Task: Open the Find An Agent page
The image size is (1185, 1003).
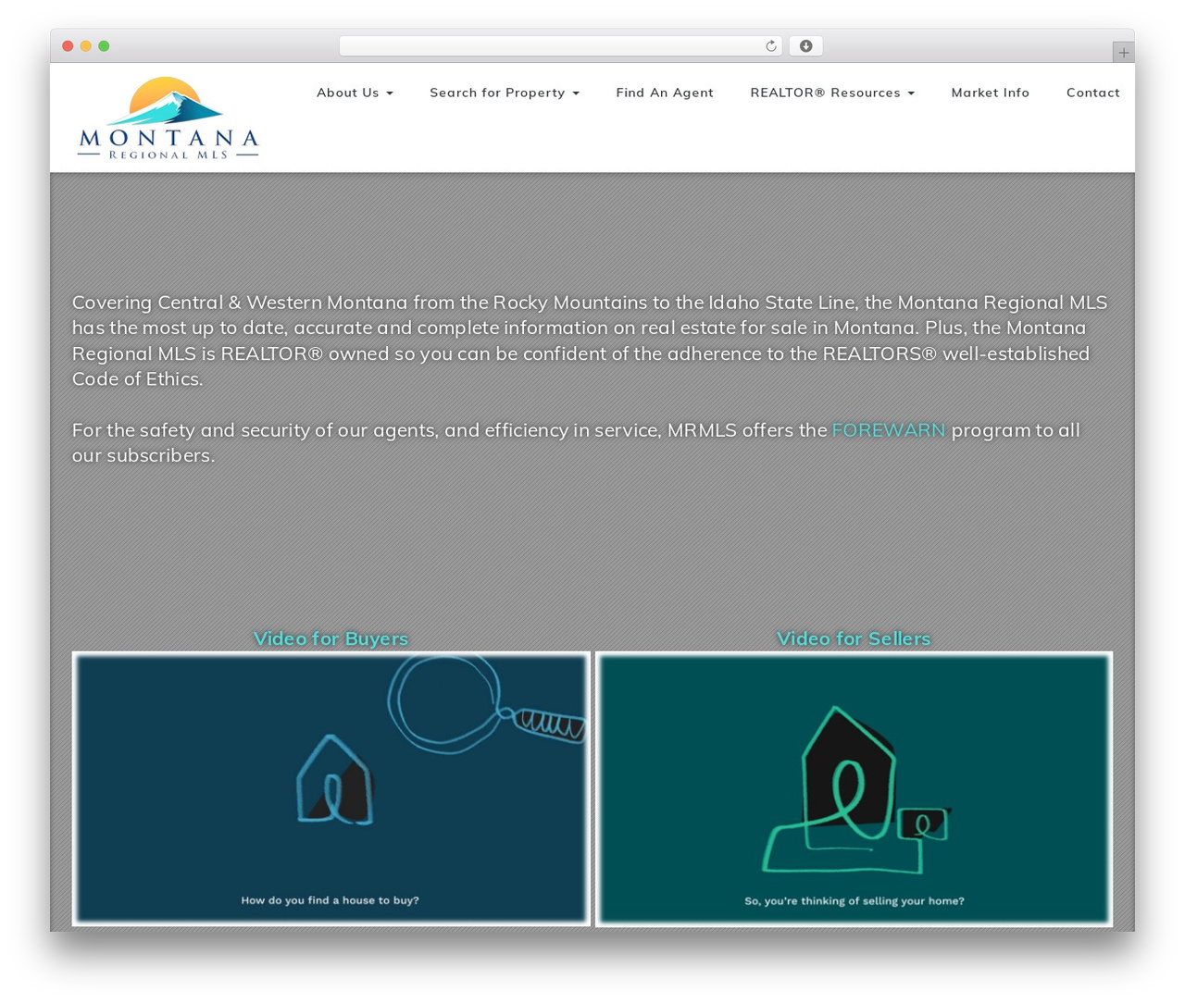Action: pyautogui.click(x=665, y=93)
